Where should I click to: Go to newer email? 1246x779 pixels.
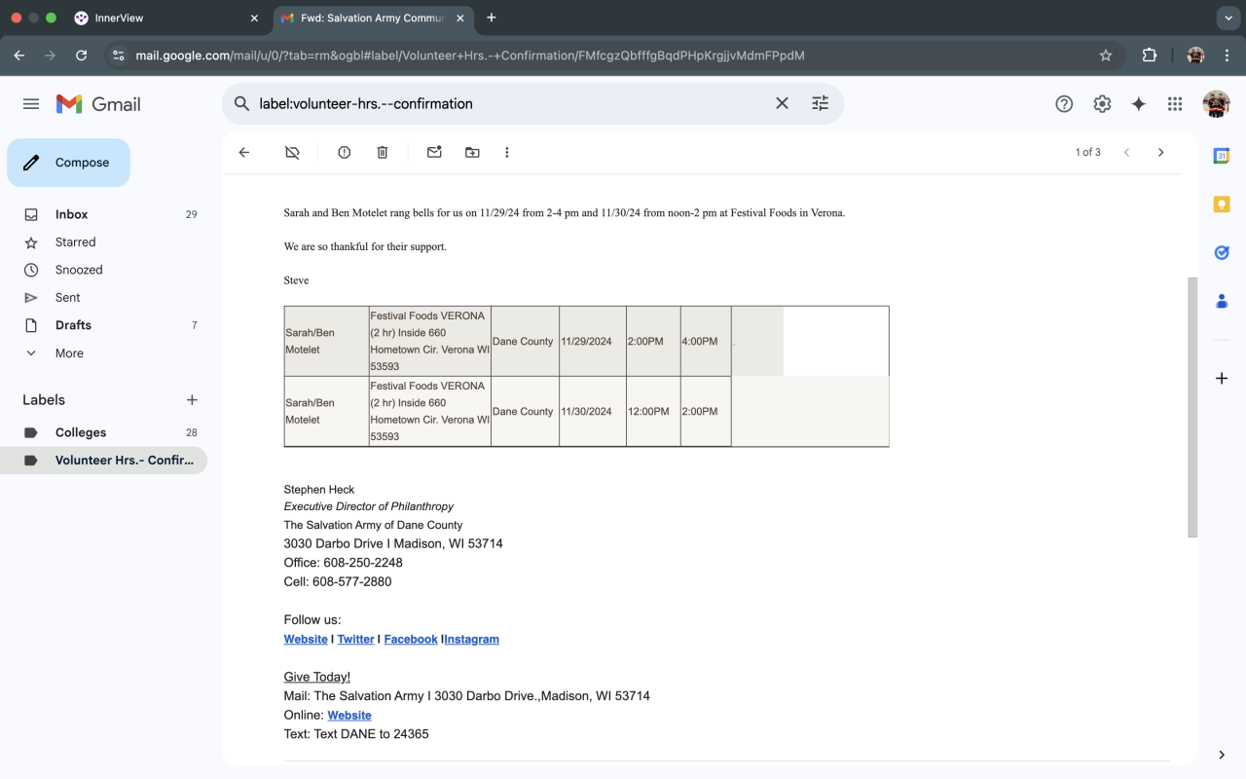click(x=1126, y=152)
